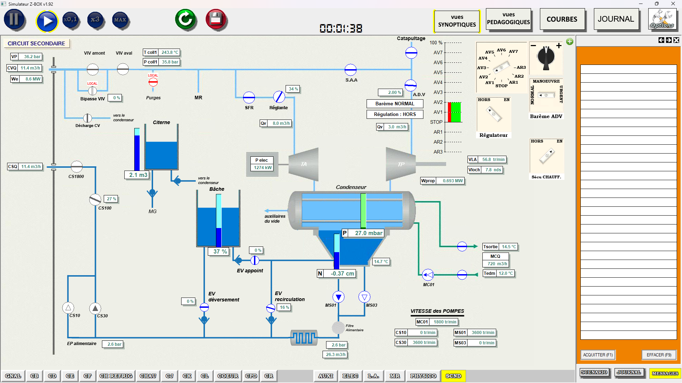Viewport: 682px width, 383px height.
Task: Open the ELEC system tab
Action: (x=350, y=376)
